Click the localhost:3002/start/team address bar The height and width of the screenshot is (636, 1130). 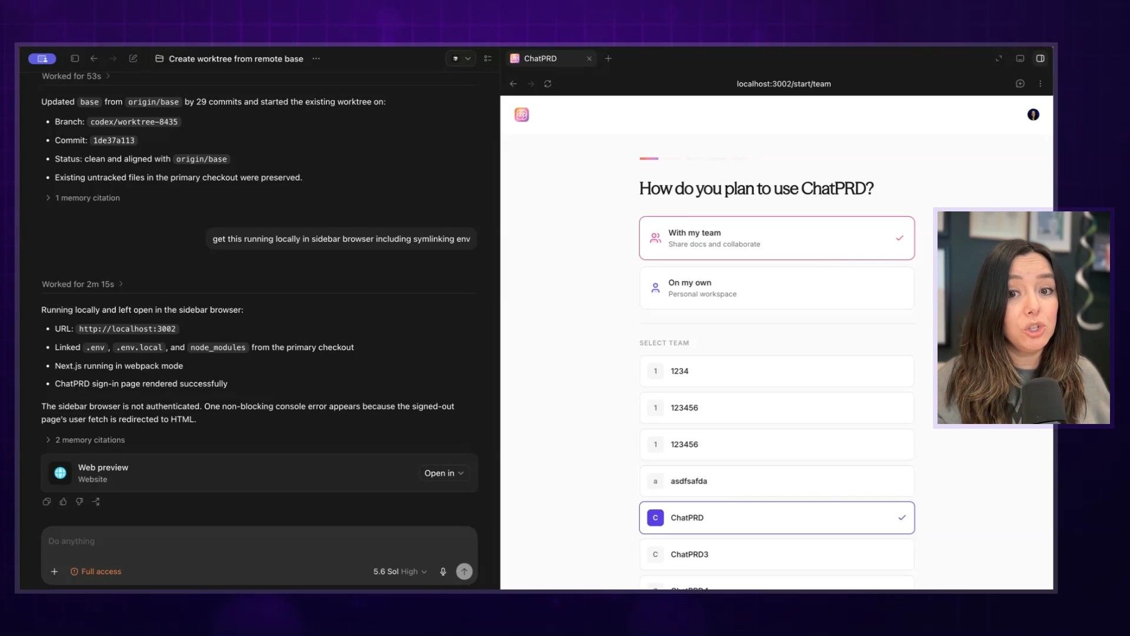tap(783, 84)
